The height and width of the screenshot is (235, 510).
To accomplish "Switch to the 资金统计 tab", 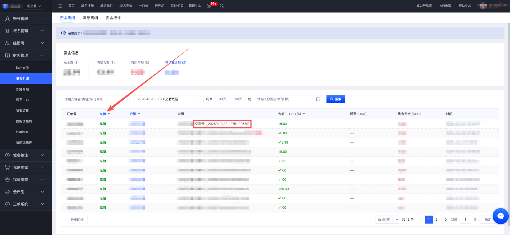I will pyautogui.click(x=113, y=18).
